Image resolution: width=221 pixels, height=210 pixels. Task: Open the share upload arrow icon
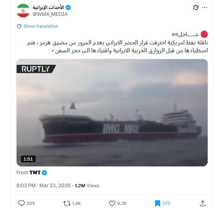pyautogui.click(x=203, y=204)
